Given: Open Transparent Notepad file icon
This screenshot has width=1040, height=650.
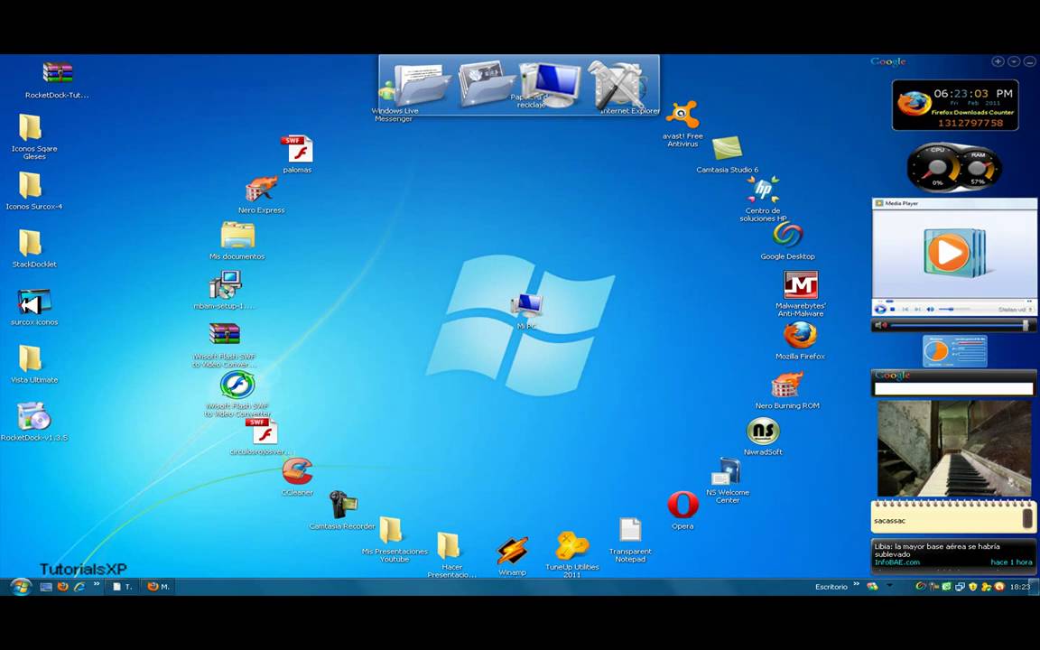Looking at the screenshot, I should [x=630, y=531].
